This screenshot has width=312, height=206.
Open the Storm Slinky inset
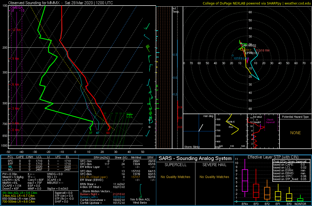pyautogui.click(x=199, y=131)
